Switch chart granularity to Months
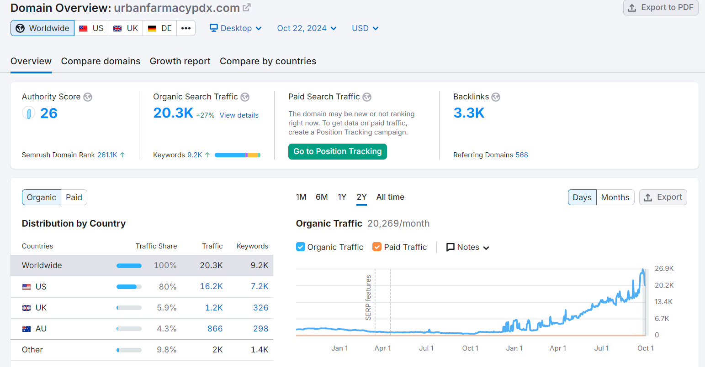The height and width of the screenshot is (367, 705). (x=615, y=197)
